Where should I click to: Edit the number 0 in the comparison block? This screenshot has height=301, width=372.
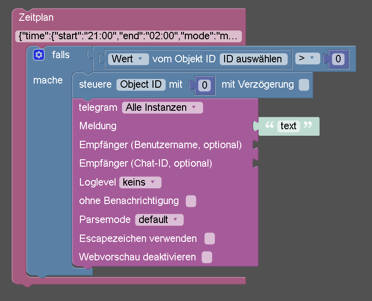339,59
